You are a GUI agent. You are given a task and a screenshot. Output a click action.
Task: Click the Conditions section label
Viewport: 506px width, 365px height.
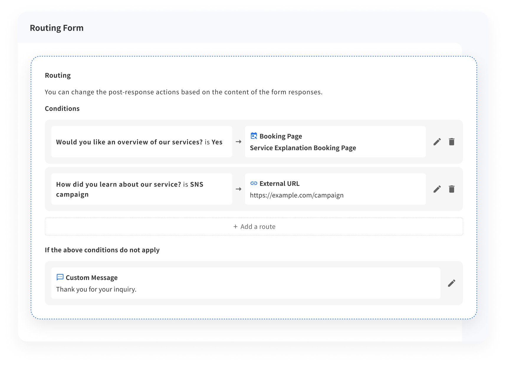62,108
